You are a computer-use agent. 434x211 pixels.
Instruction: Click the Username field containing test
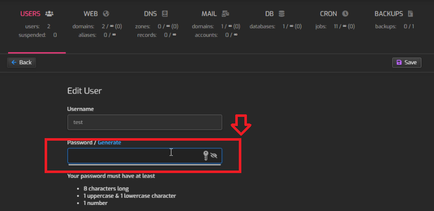[x=144, y=122]
